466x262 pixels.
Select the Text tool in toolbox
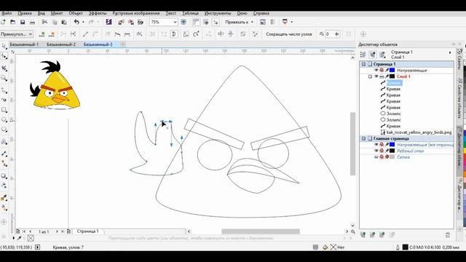coord(4,142)
